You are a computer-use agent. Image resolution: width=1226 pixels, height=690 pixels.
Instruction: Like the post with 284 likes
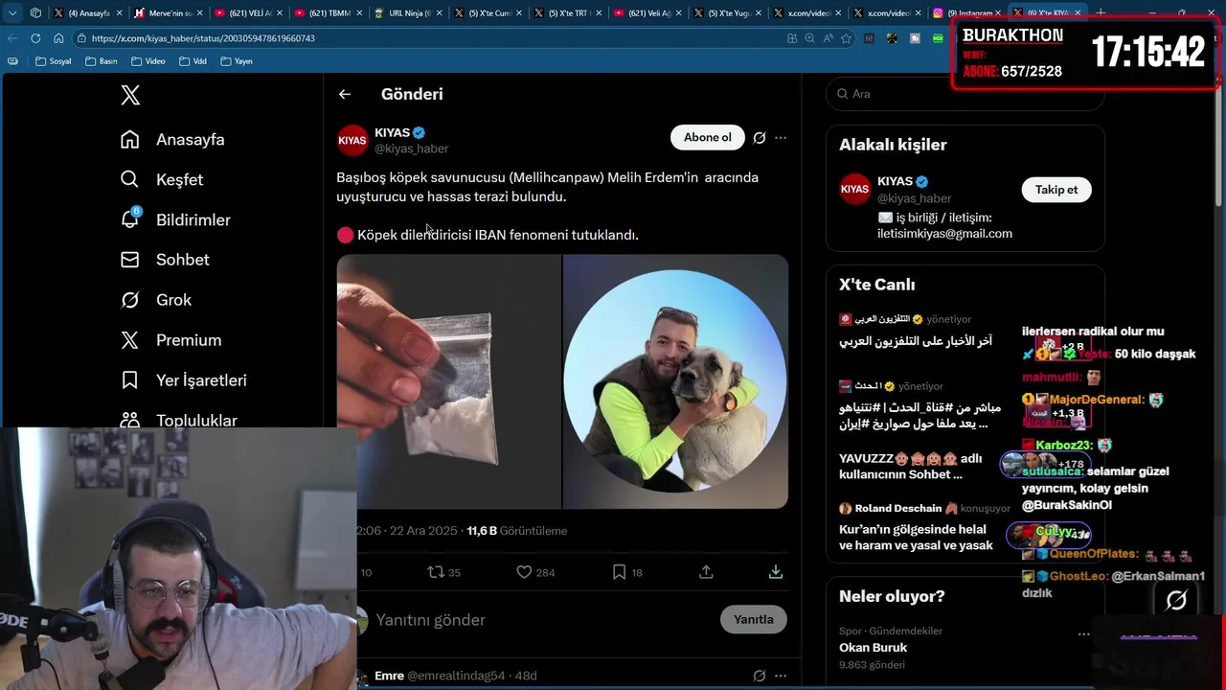point(535,572)
